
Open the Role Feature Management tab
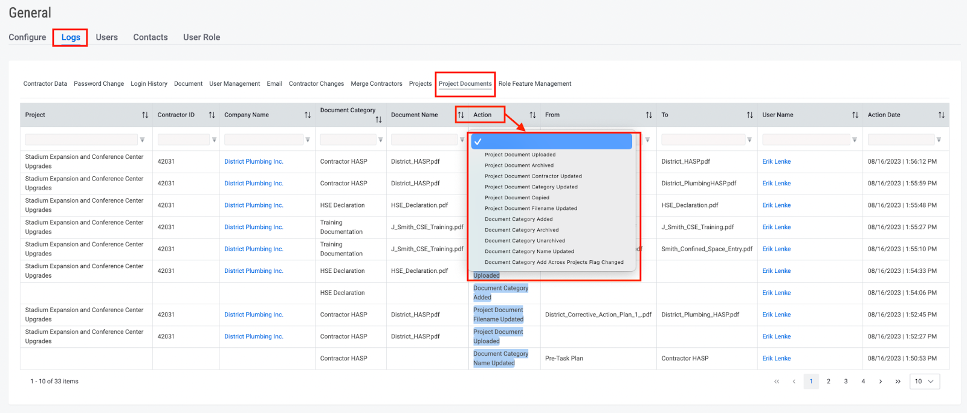point(535,84)
